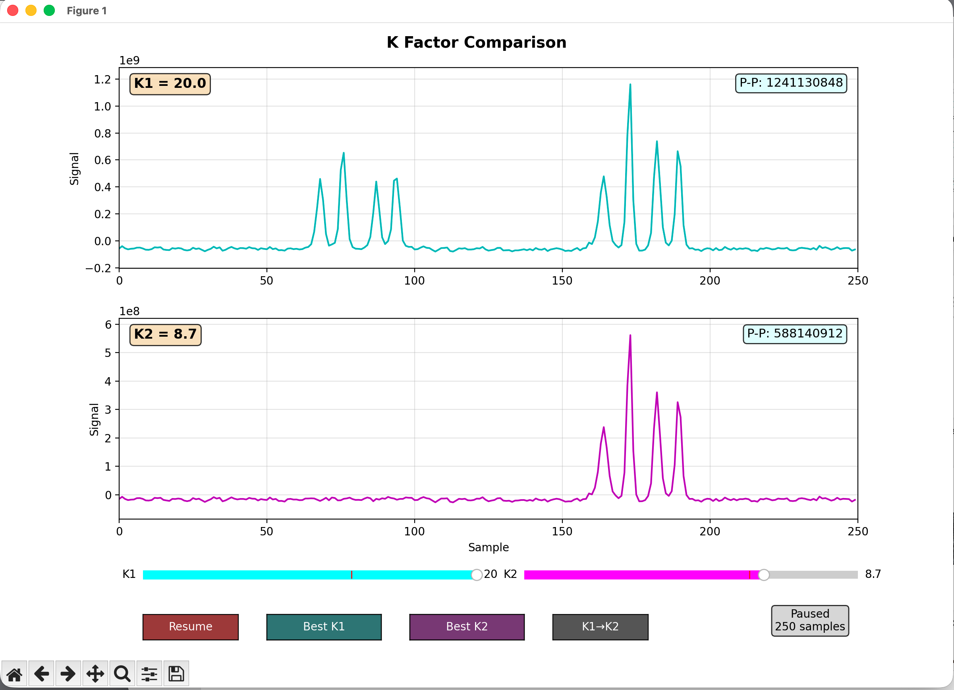The height and width of the screenshot is (690, 954).
Task: Click the green maximize window button
Action: click(49, 10)
